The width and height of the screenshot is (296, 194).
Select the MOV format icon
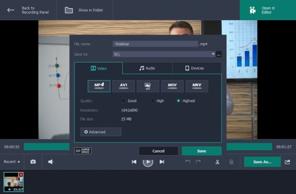pyautogui.click(x=172, y=86)
